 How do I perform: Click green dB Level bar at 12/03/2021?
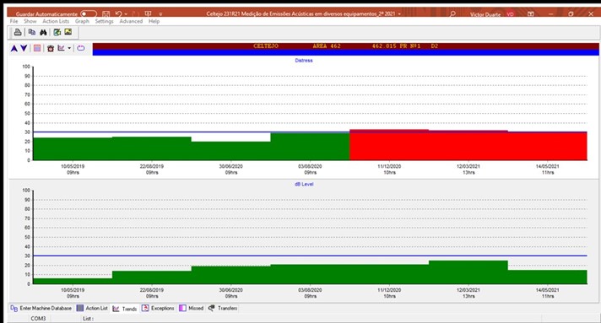tap(468, 272)
